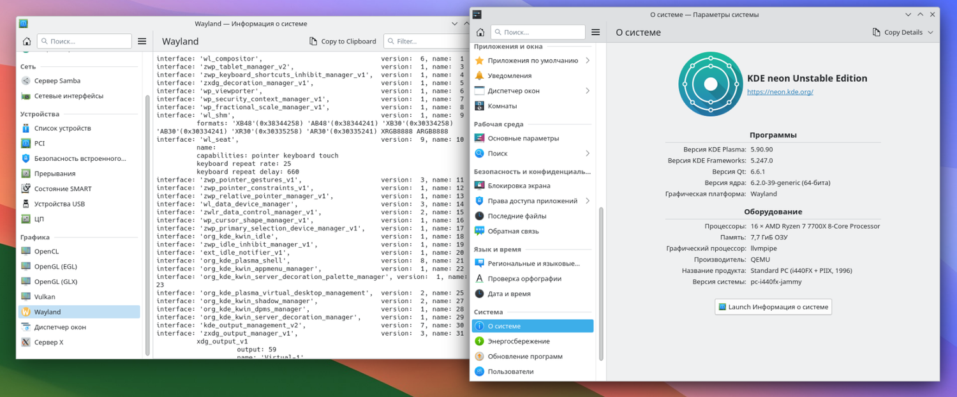Focus search field in Info Center sidebar
Screen dimensions: 957x397
tap(84, 41)
